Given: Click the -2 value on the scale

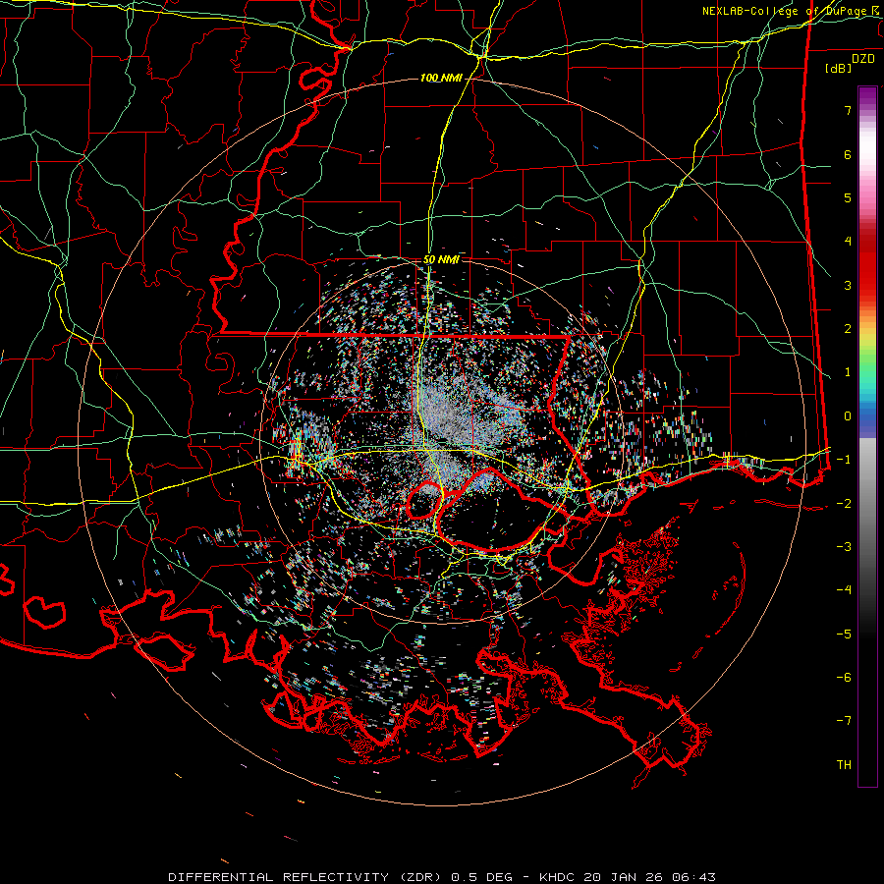Looking at the screenshot, I should tap(844, 504).
